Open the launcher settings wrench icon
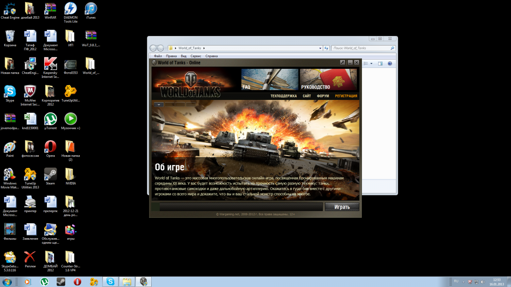Image resolution: width=511 pixels, height=287 pixels. (x=342, y=63)
